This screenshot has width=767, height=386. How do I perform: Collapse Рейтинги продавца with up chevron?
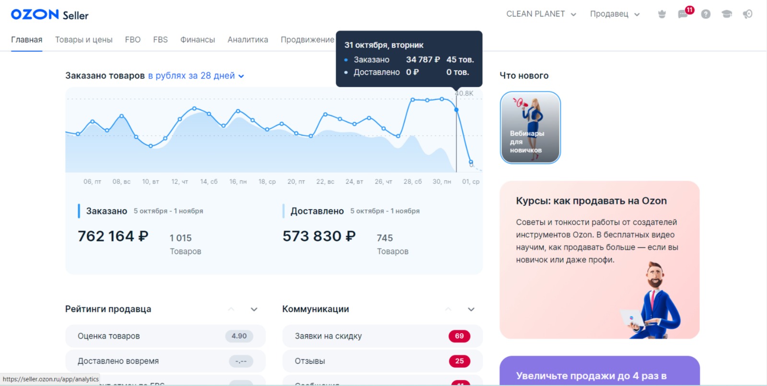point(231,309)
